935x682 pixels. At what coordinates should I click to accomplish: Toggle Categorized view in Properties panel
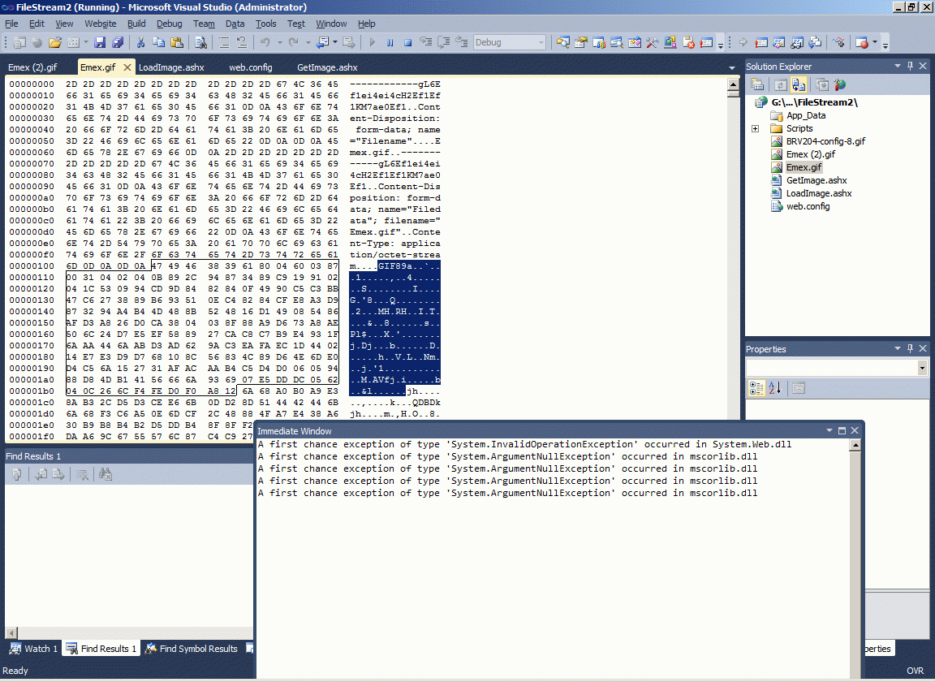[x=756, y=388]
